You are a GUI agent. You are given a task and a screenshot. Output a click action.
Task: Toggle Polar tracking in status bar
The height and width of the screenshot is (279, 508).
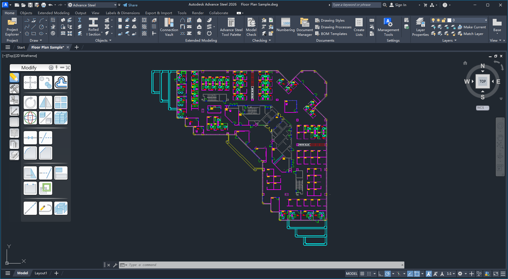(x=388, y=273)
